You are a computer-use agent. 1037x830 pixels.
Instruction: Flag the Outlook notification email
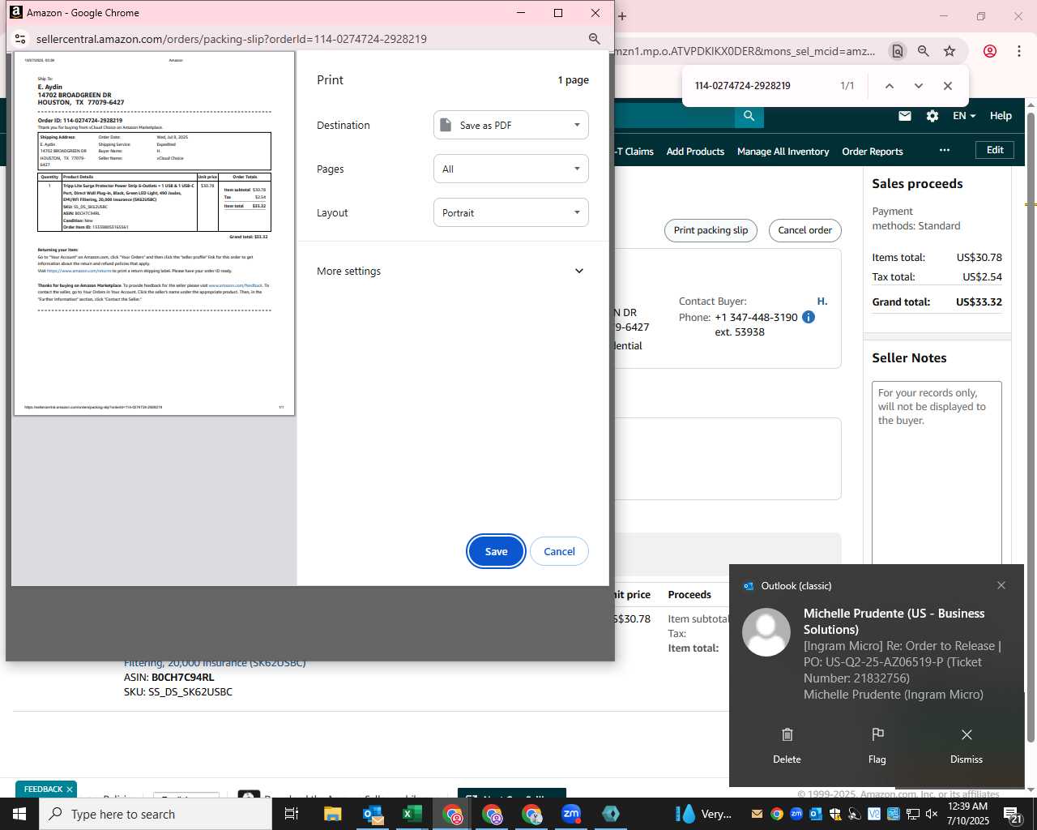point(877,745)
